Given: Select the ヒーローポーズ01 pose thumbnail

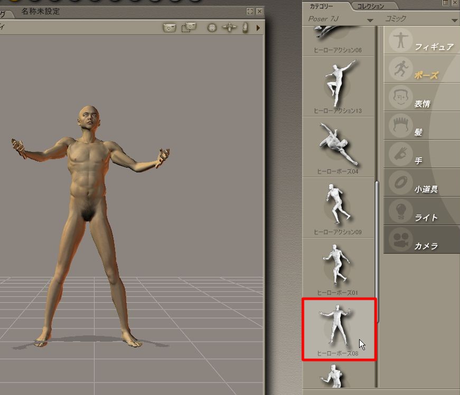Looking at the screenshot, I should [338, 268].
